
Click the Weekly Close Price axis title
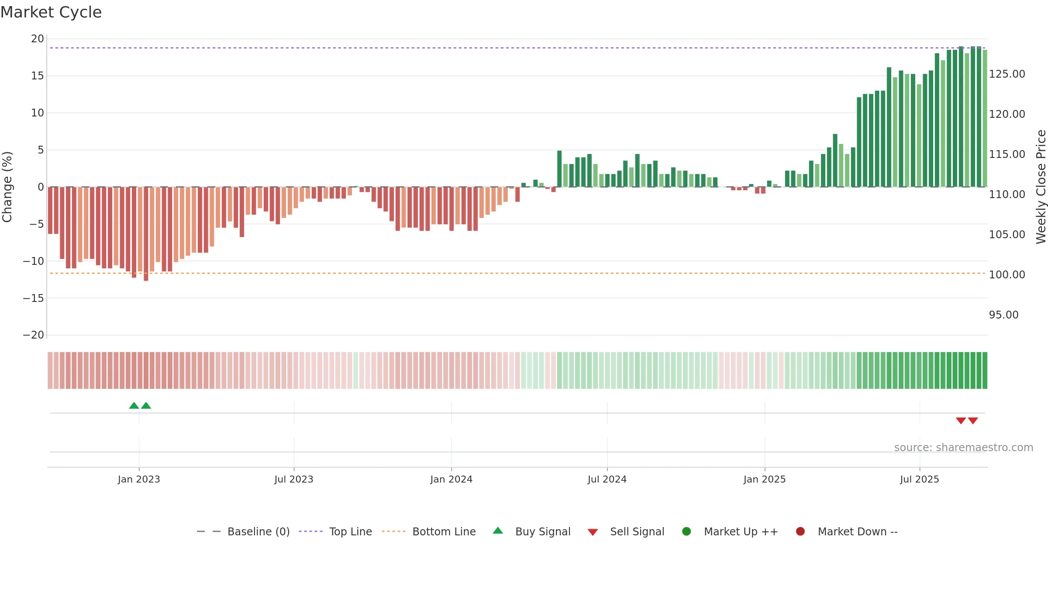[x=1041, y=187]
